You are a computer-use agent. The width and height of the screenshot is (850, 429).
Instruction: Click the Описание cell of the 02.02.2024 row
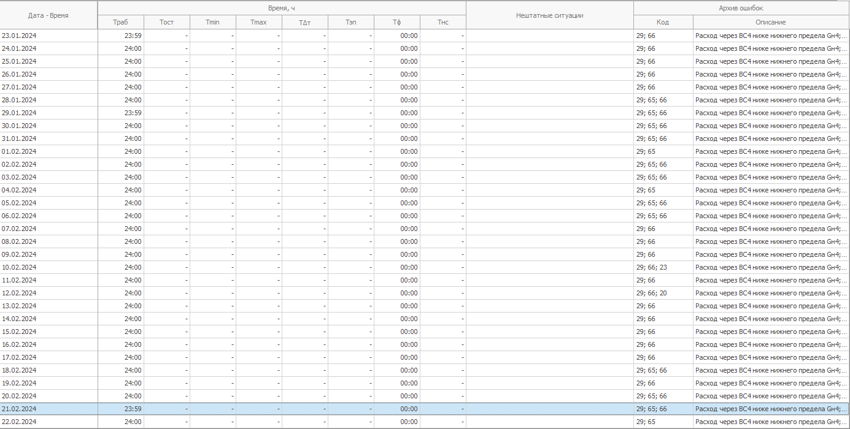point(771,164)
